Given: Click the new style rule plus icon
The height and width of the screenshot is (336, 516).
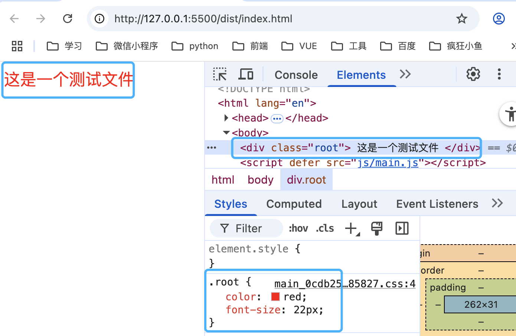Looking at the screenshot, I should (x=350, y=228).
